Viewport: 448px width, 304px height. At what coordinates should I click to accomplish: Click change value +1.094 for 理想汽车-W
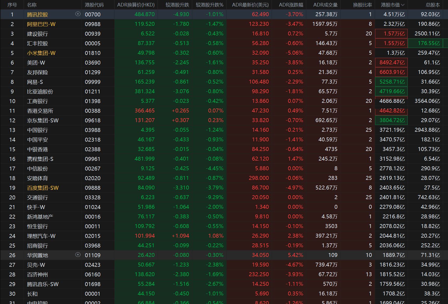181,236
